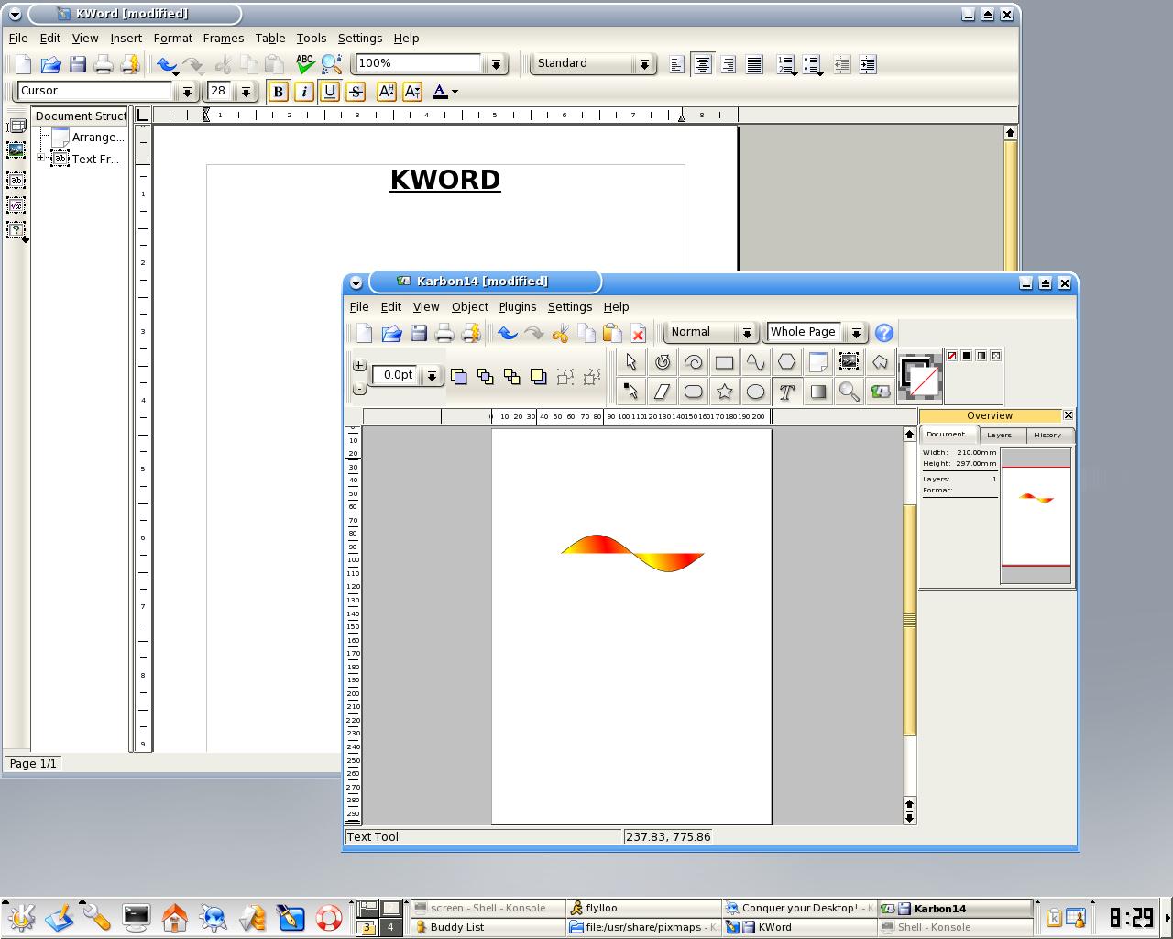Image resolution: width=1173 pixels, height=939 pixels.
Task: Switch to screen - Shell - Konsole taskbar entry
Action: 487,908
